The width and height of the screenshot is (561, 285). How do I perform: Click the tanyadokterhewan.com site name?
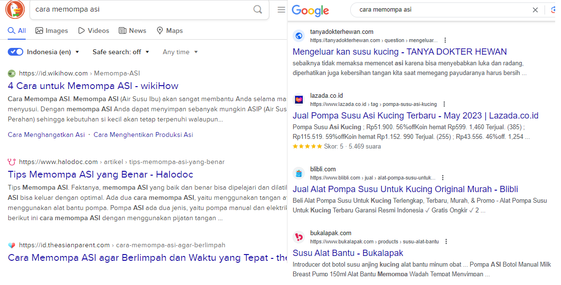(x=342, y=32)
